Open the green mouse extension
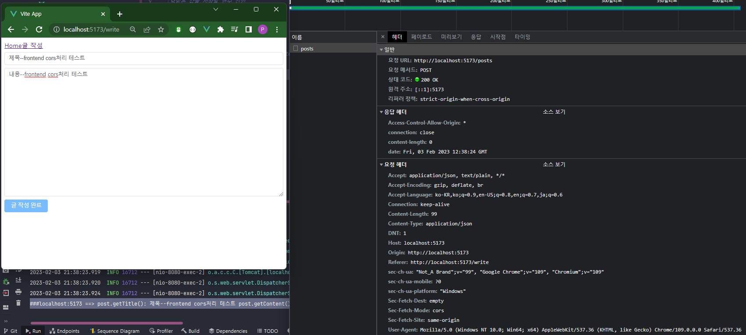This screenshot has height=335, width=746. 178,29
